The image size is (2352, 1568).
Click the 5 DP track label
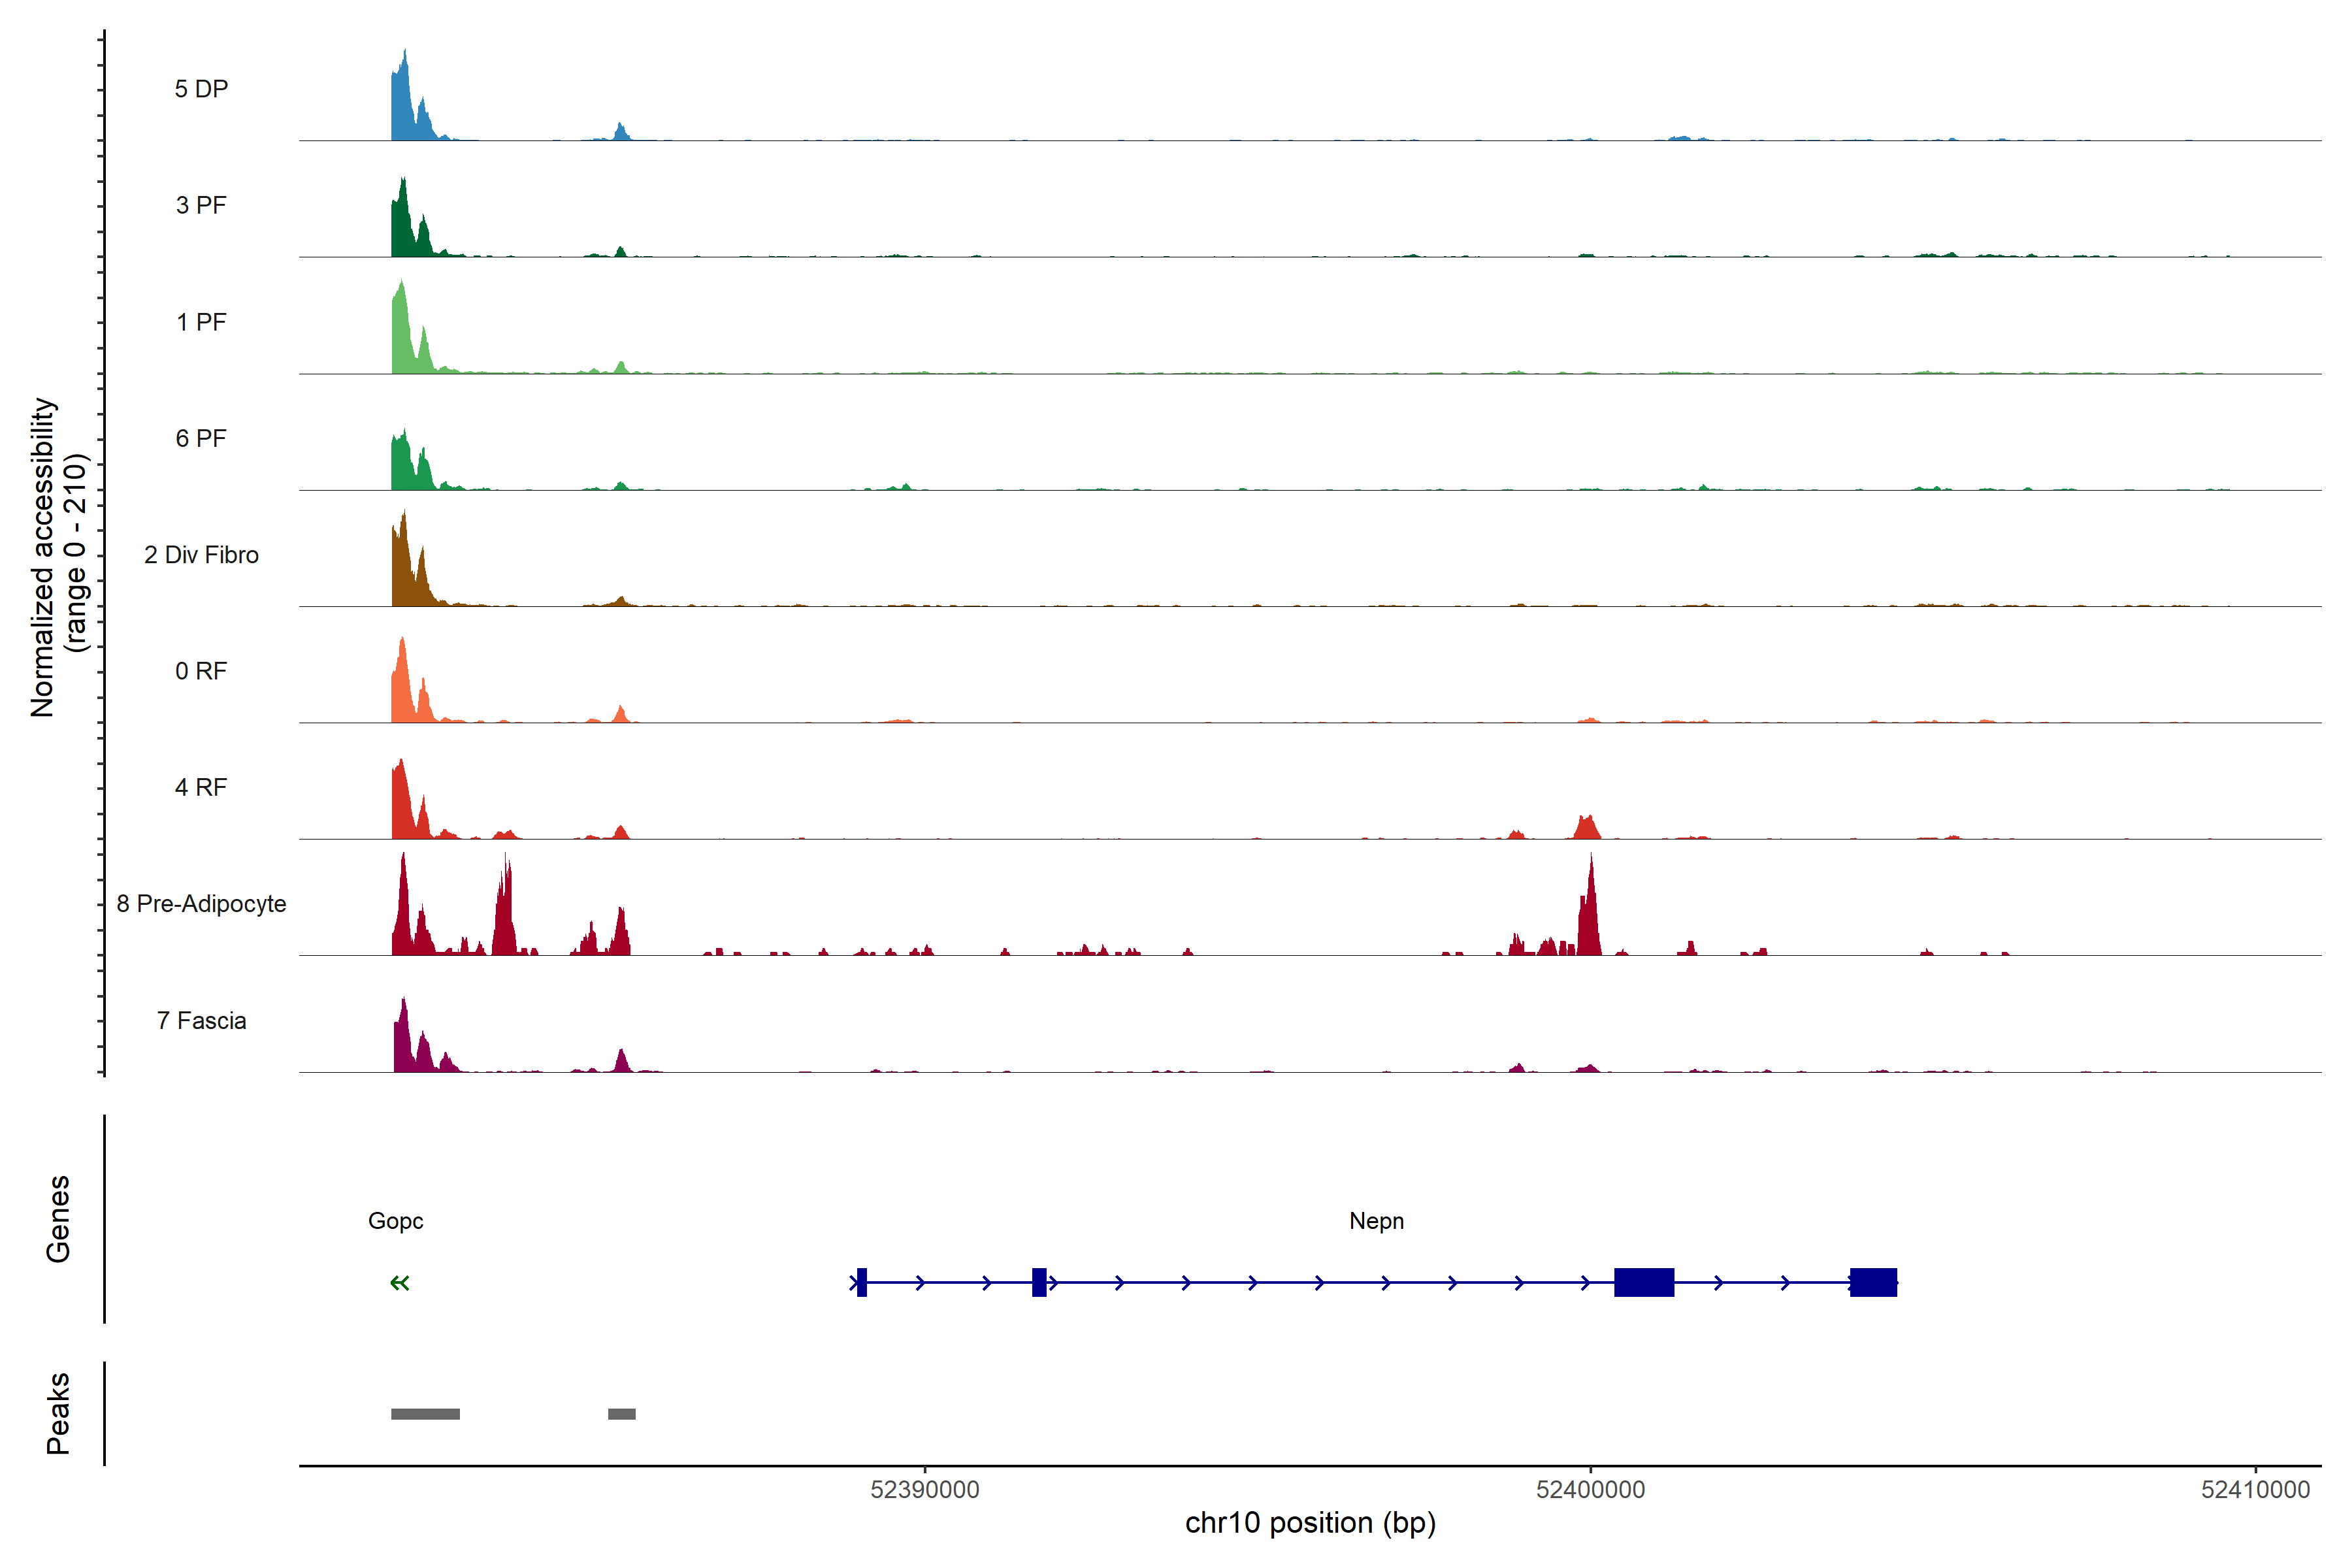(x=201, y=89)
